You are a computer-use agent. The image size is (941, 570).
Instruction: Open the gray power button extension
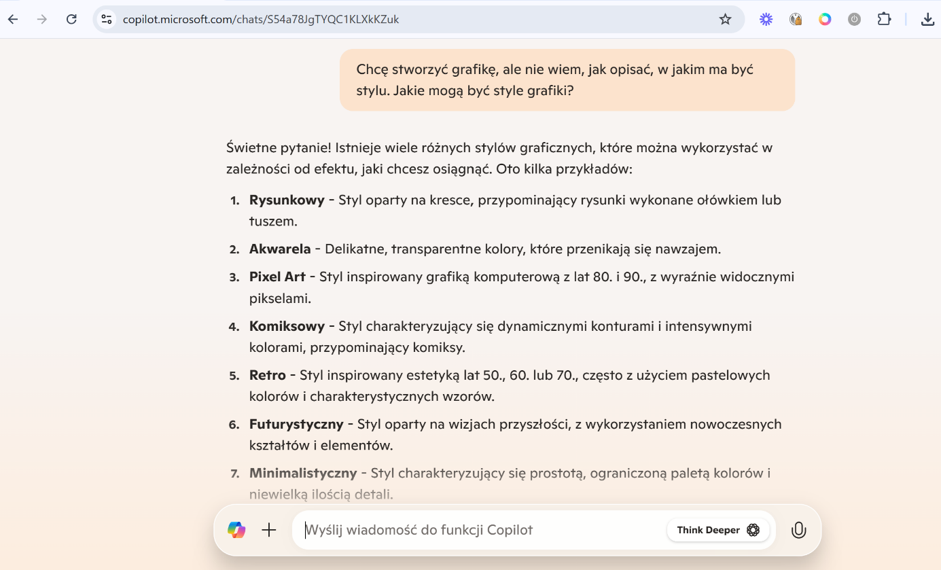tap(855, 19)
